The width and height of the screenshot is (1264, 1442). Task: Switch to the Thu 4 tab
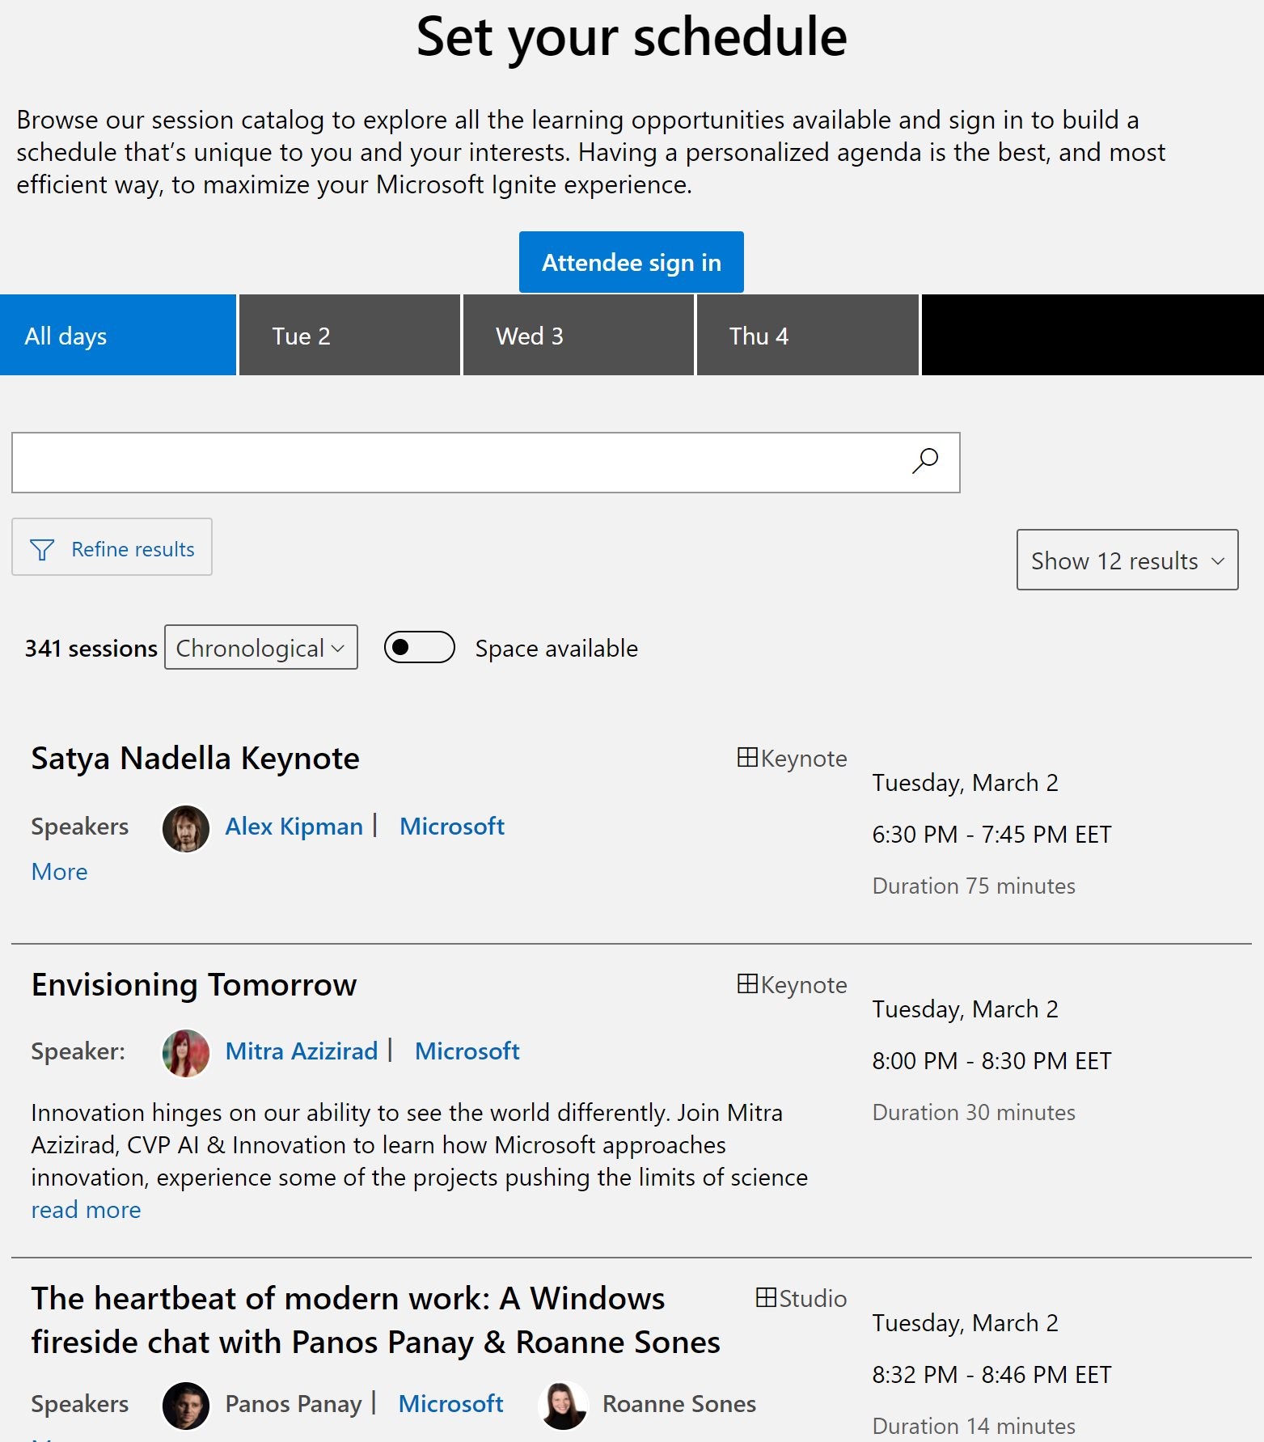(x=808, y=335)
